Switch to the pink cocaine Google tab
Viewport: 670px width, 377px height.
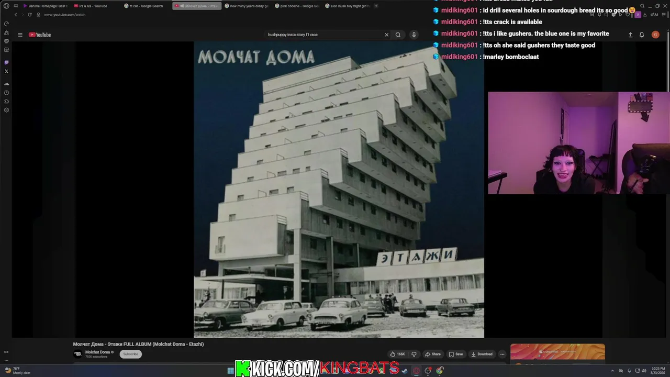[297, 6]
